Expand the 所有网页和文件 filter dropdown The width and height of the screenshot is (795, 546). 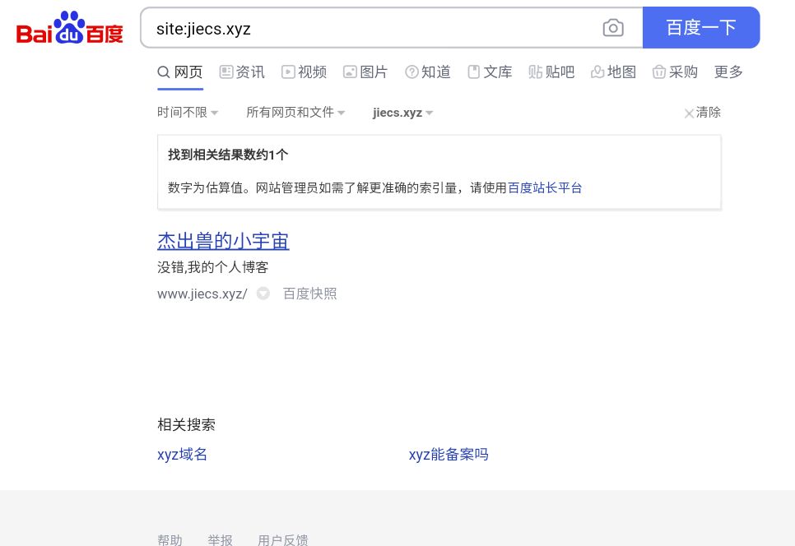(x=295, y=113)
